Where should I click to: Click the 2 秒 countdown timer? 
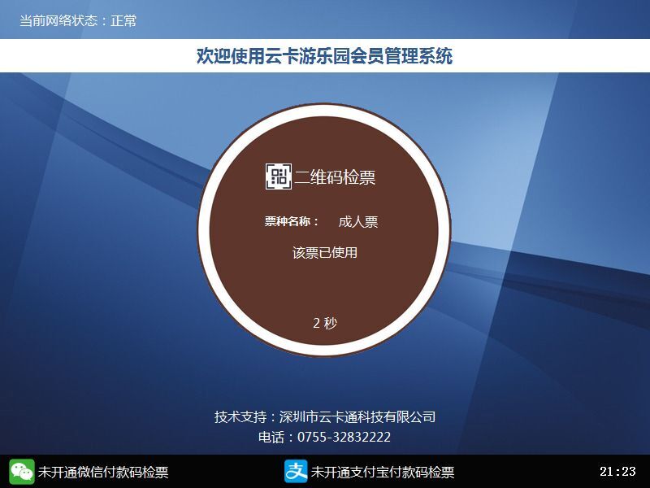click(325, 323)
